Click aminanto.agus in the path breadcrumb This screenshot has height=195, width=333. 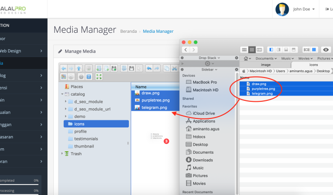301,71
